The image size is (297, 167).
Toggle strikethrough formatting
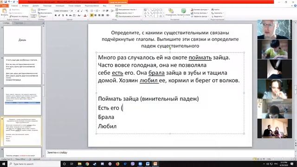pyautogui.click(x=70, y=15)
